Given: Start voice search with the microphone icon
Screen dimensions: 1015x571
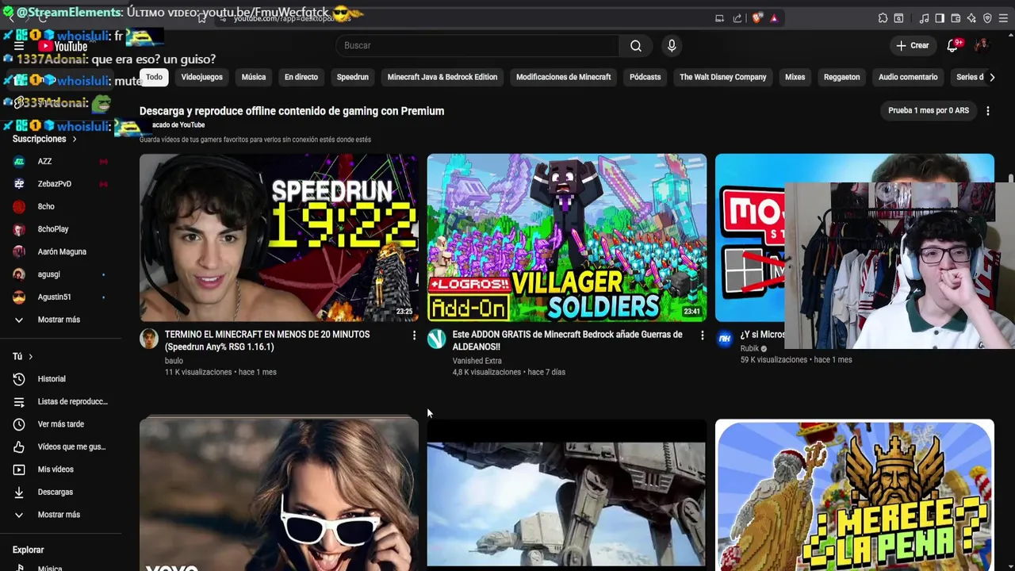Looking at the screenshot, I should coord(672,45).
